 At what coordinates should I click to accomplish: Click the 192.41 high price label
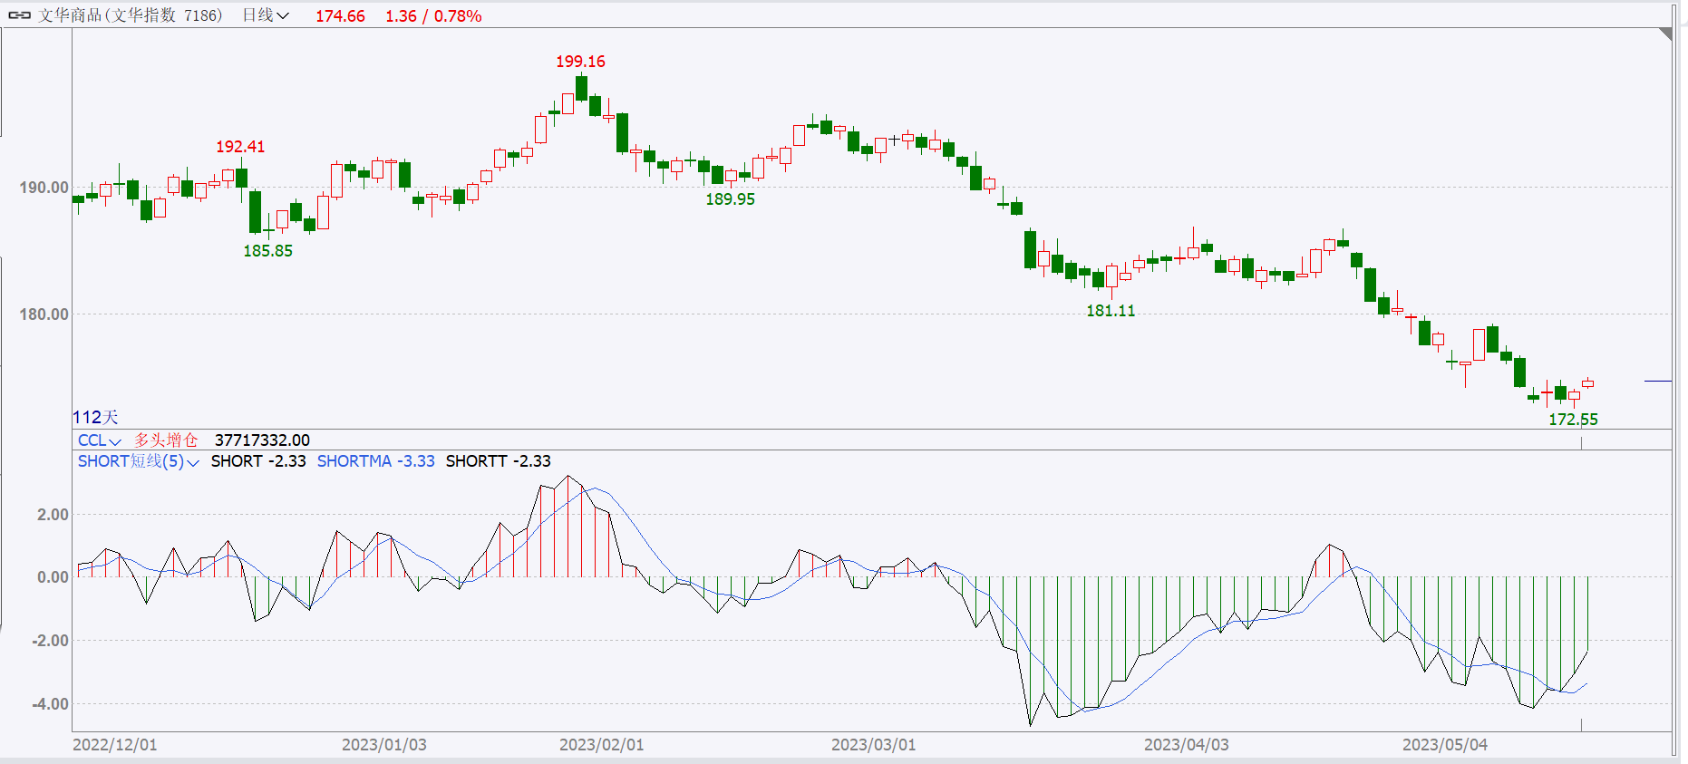pyautogui.click(x=240, y=147)
